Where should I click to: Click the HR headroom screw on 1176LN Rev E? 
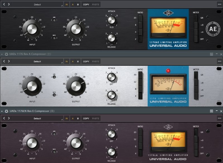pos(54,134)
